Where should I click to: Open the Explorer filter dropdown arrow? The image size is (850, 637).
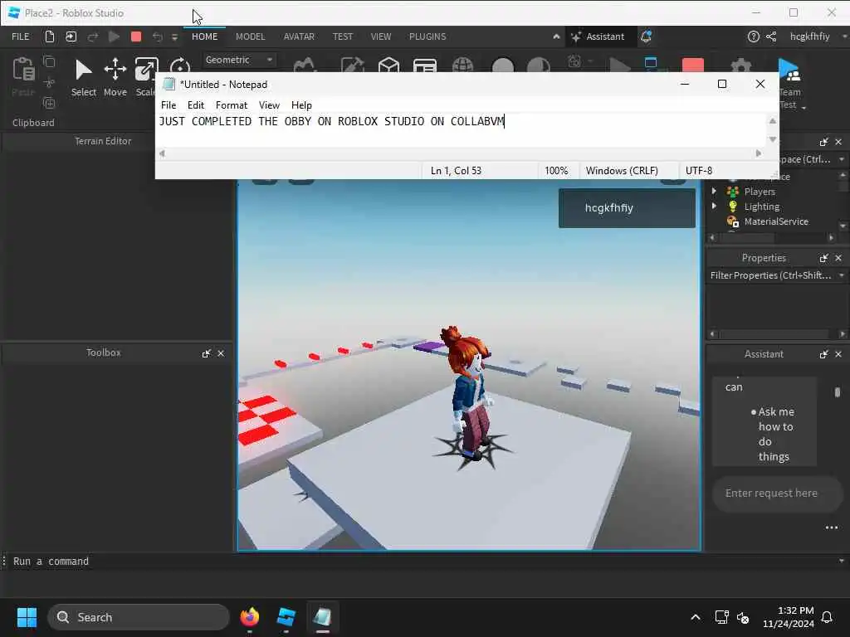pyautogui.click(x=842, y=159)
